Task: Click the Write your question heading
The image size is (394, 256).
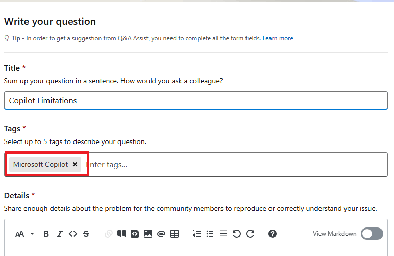Action: click(x=50, y=21)
